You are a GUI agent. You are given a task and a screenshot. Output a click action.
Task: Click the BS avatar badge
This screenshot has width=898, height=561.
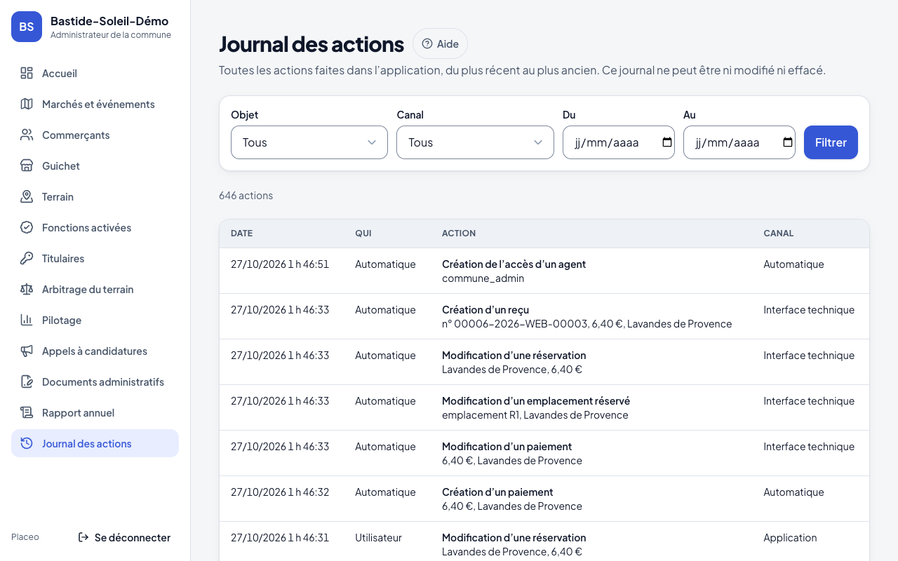tap(27, 27)
